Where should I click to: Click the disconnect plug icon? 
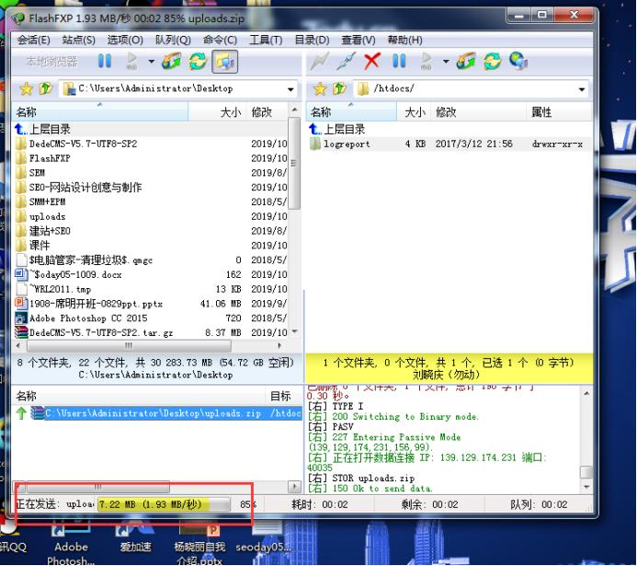point(346,62)
